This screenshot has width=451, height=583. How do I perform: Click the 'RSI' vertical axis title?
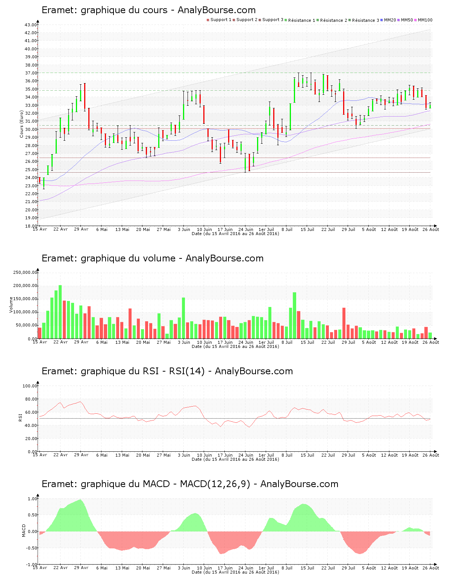(x=20, y=417)
